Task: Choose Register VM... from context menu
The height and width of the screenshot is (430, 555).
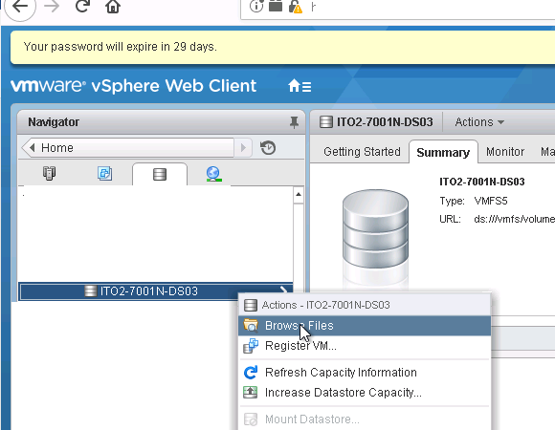Action: (x=365, y=346)
